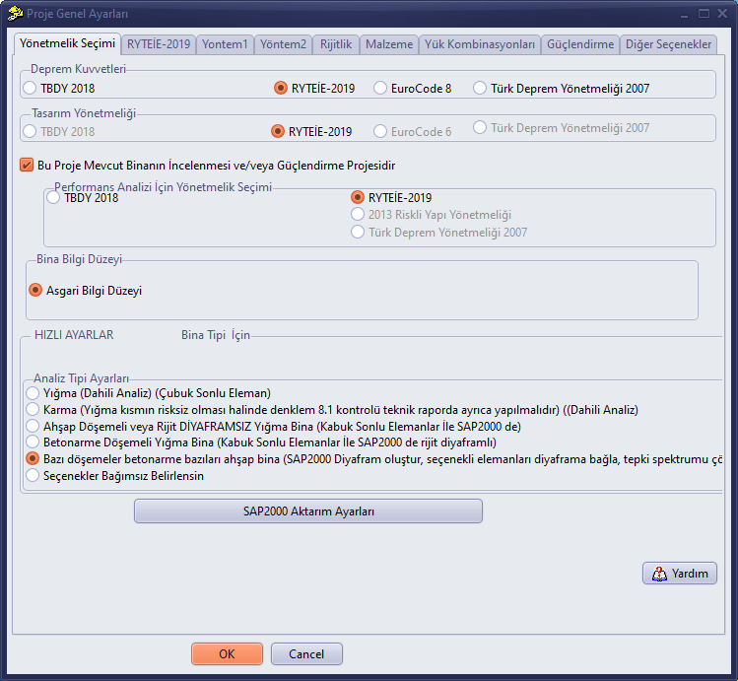Screen dimensions: 738x681
Task: Close the Proje Genel Ayarları dialog
Action: 722,14
